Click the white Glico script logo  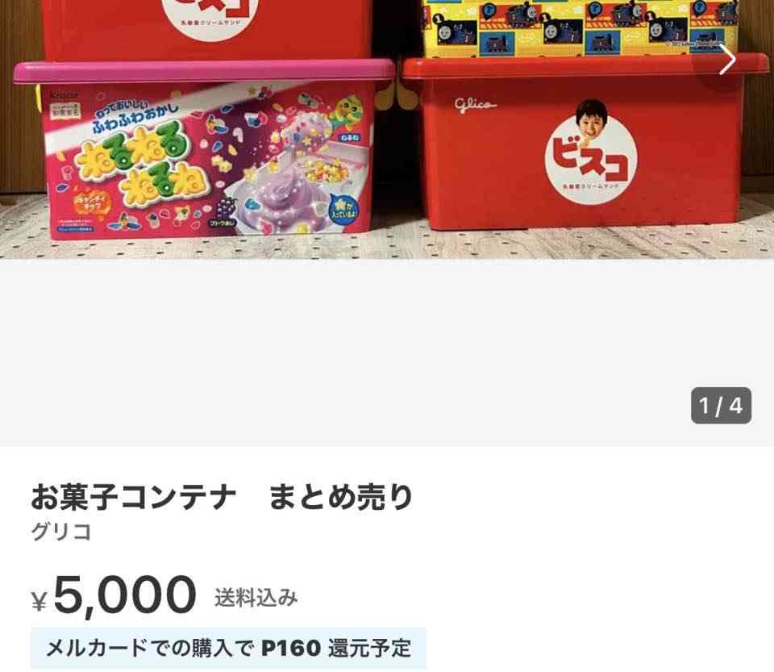click(475, 105)
